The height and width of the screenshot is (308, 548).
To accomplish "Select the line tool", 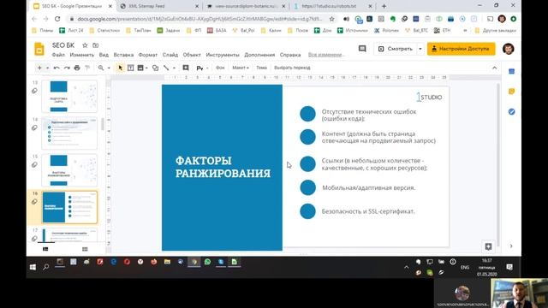I will [x=166, y=68].
